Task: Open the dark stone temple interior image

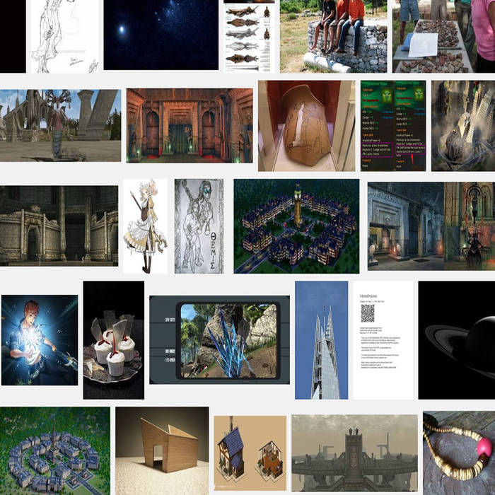Action: coord(59,225)
